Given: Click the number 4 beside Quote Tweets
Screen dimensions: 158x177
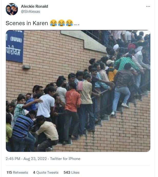Looking at the screenshot, I should [34, 172].
